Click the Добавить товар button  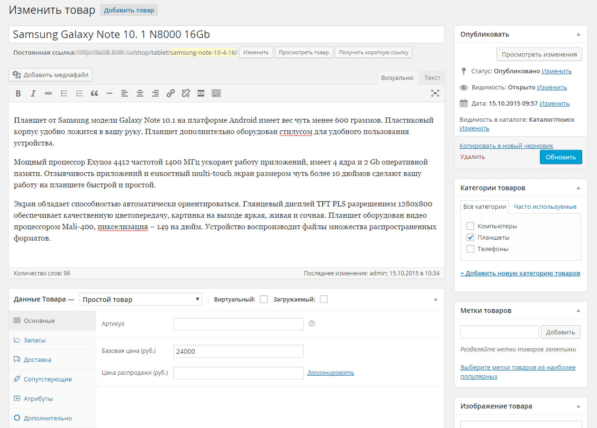coord(129,10)
